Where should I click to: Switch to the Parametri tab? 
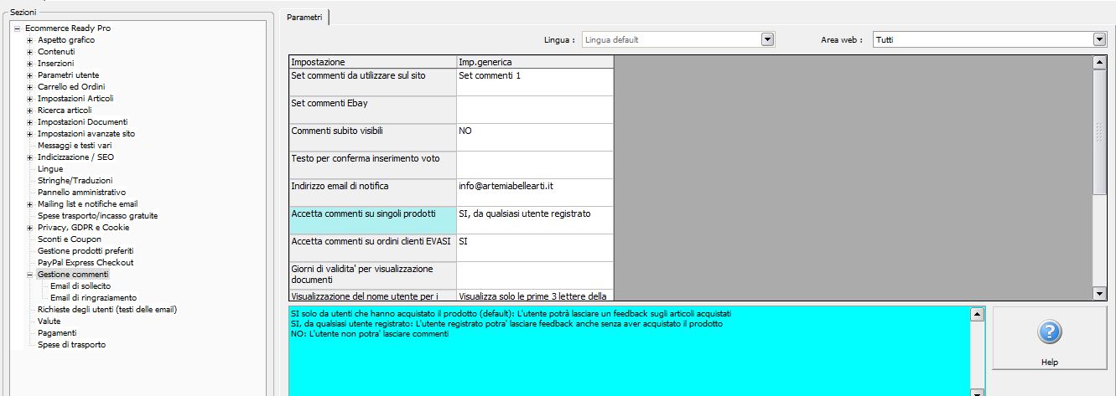click(x=304, y=17)
